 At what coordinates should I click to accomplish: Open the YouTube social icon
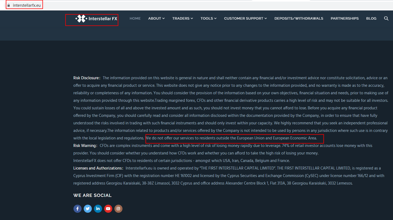pyautogui.click(x=108, y=209)
